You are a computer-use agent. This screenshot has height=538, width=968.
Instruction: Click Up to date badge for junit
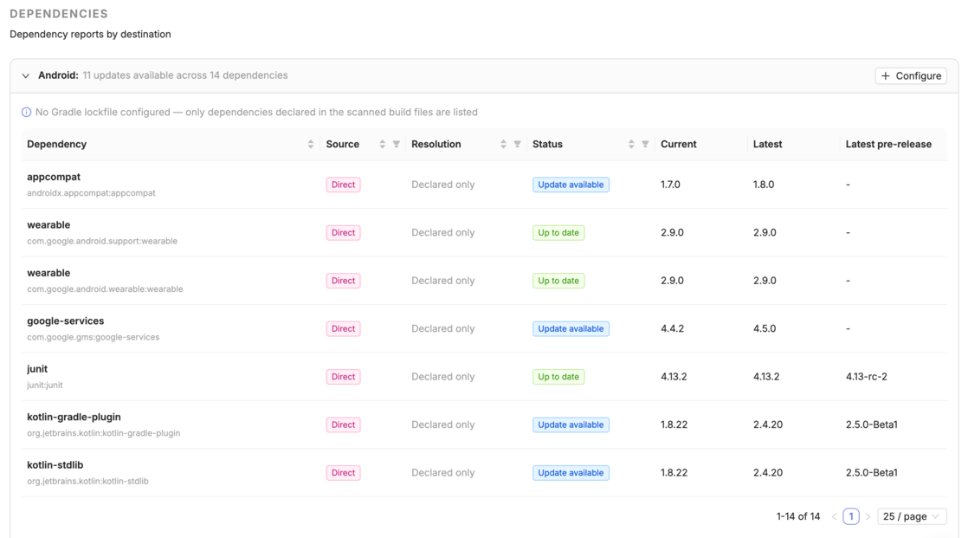click(x=558, y=377)
